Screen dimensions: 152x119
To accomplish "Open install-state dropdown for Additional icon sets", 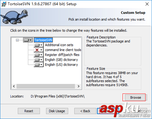I will 39,45.
